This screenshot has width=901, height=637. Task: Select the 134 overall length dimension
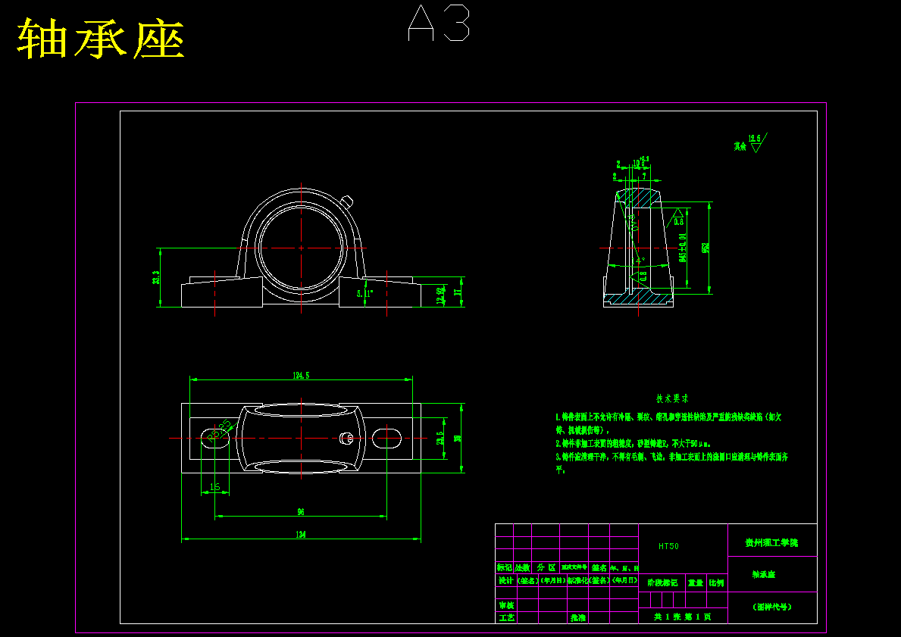pos(301,534)
